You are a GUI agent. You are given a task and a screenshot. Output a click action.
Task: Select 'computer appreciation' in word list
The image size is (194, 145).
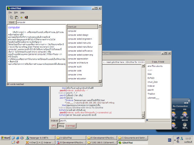(x=78, y=59)
